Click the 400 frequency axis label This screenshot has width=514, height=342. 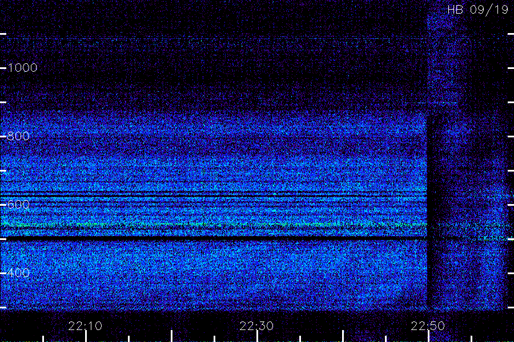pyautogui.click(x=18, y=272)
